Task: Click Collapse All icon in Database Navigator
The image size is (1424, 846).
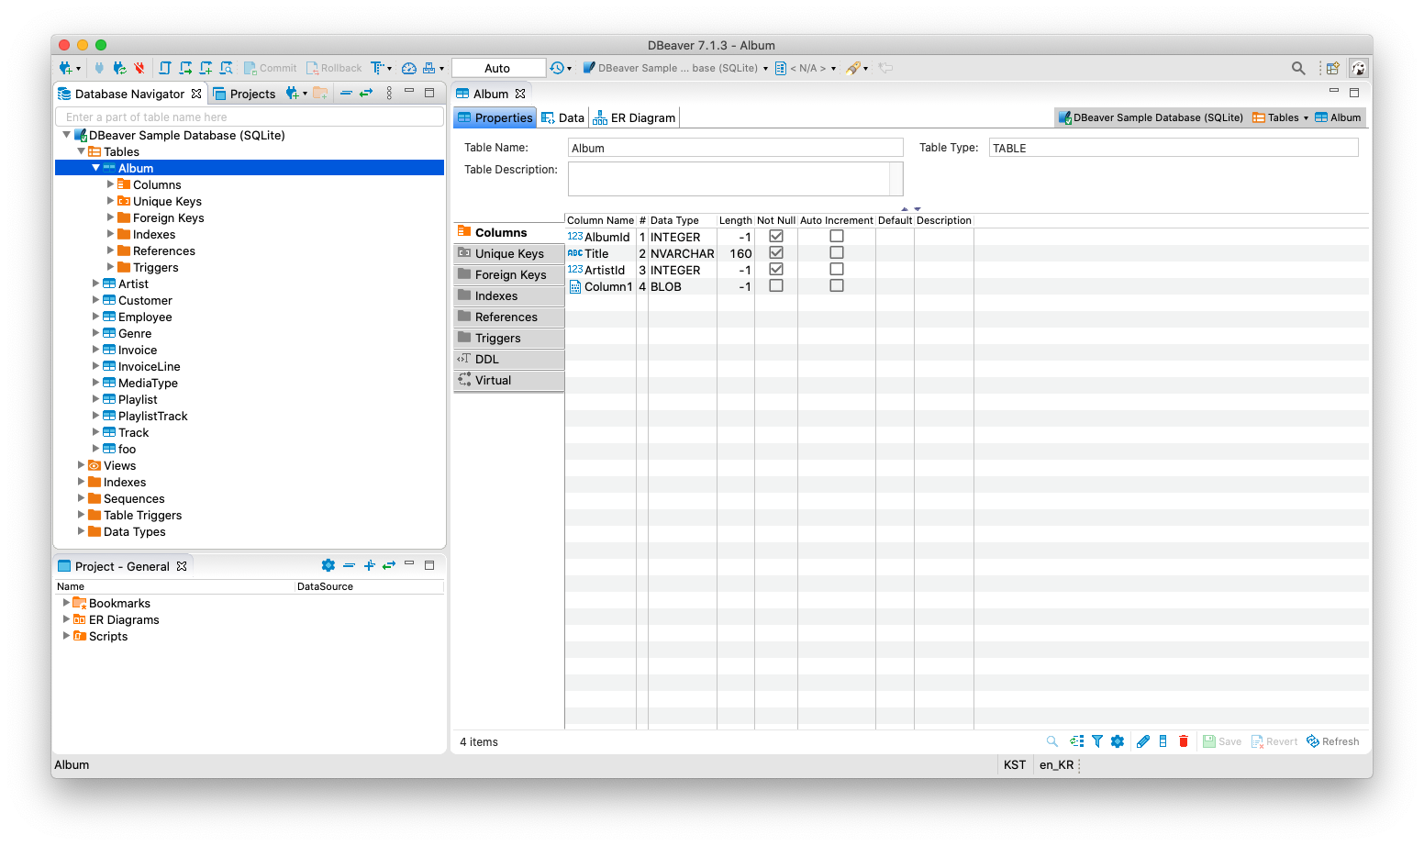Action: [x=346, y=93]
